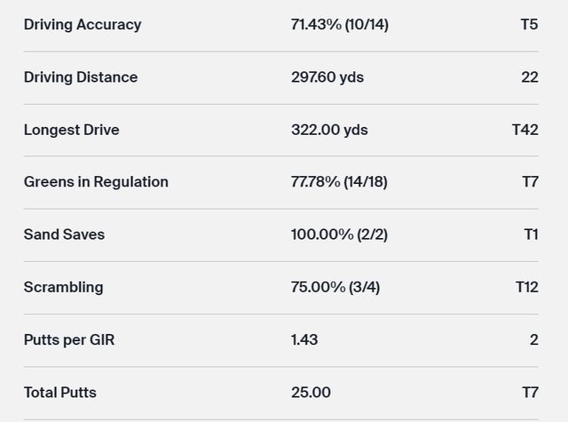Select the Putts per GIR label
The height and width of the screenshot is (422, 568).
pos(69,339)
